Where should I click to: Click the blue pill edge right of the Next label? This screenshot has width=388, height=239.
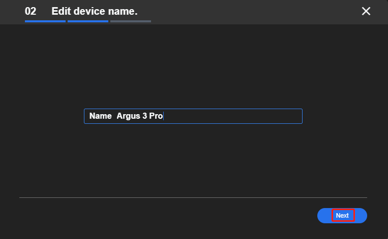click(361, 216)
